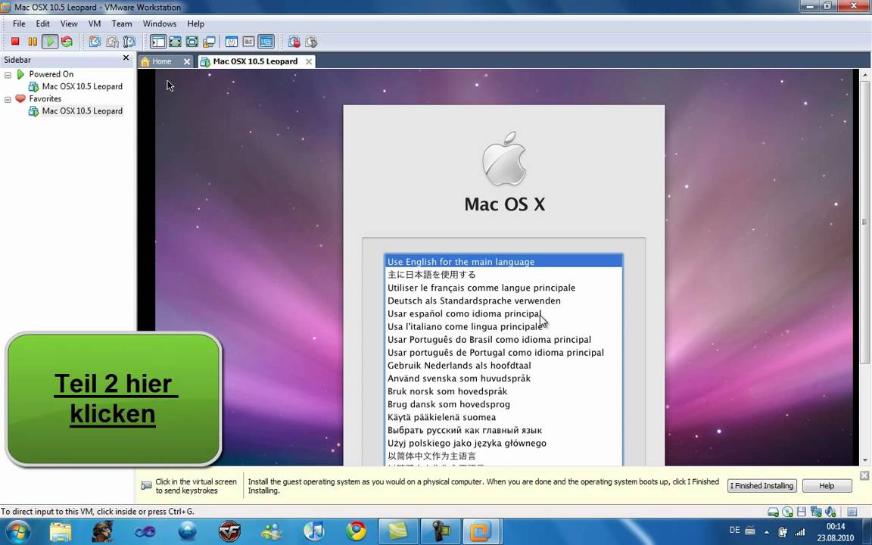Viewport: 872px width, 545px height.
Task: Click hard disk device icon in status bar
Action: click(773, 512)
